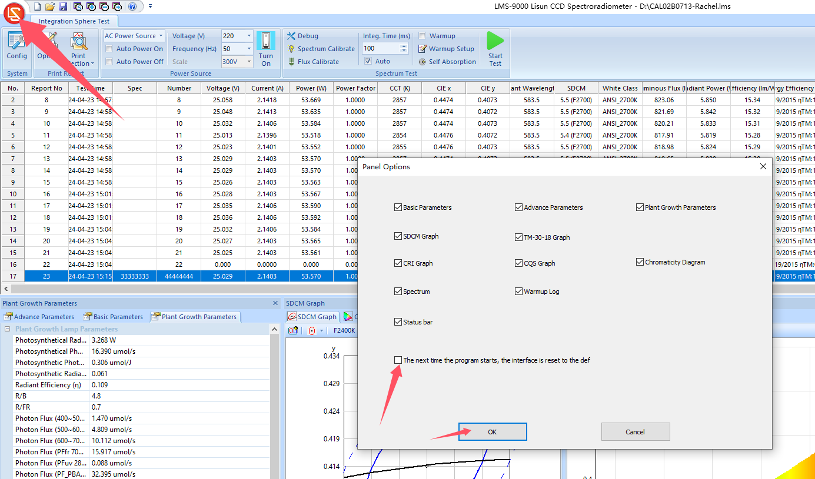This screenshot has width=815, height=479.
Task: Open the Debug tool
Action: click(307, 36)
